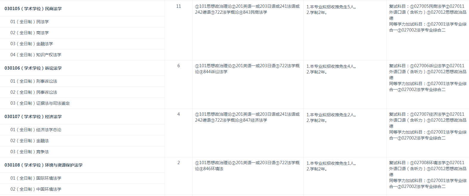
Task: Select the 02 商法学 research direction
Action: tap(30, 33)
